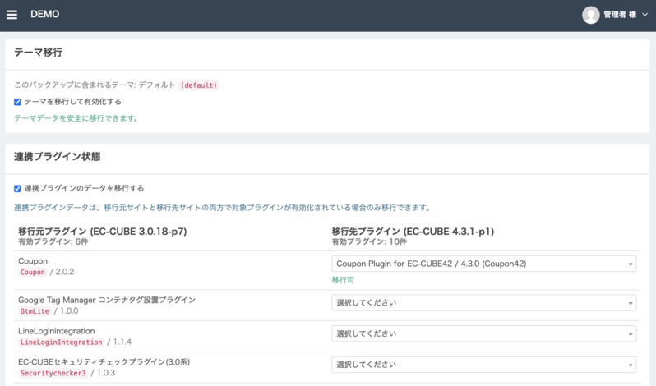Click the LineLoginIntegration code tag
The image size is (656, 386).
61,342
